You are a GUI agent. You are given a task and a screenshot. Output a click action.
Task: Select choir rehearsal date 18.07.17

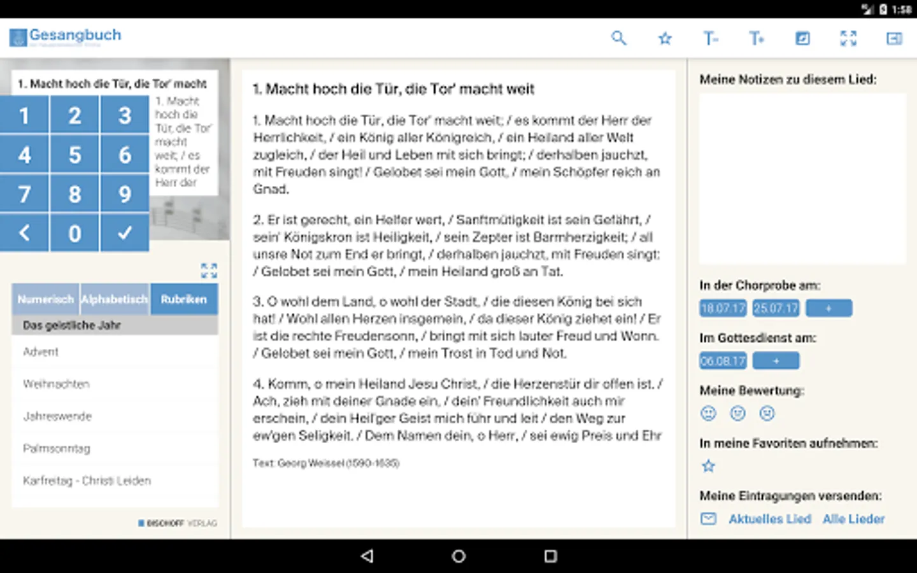click(723, 308)
